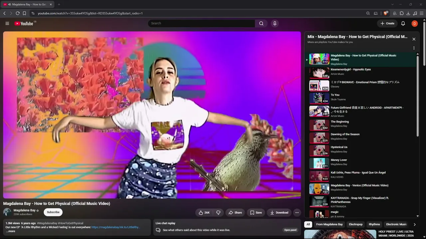
Task: Expand description with ...more
Action: (x=11, y=231)
